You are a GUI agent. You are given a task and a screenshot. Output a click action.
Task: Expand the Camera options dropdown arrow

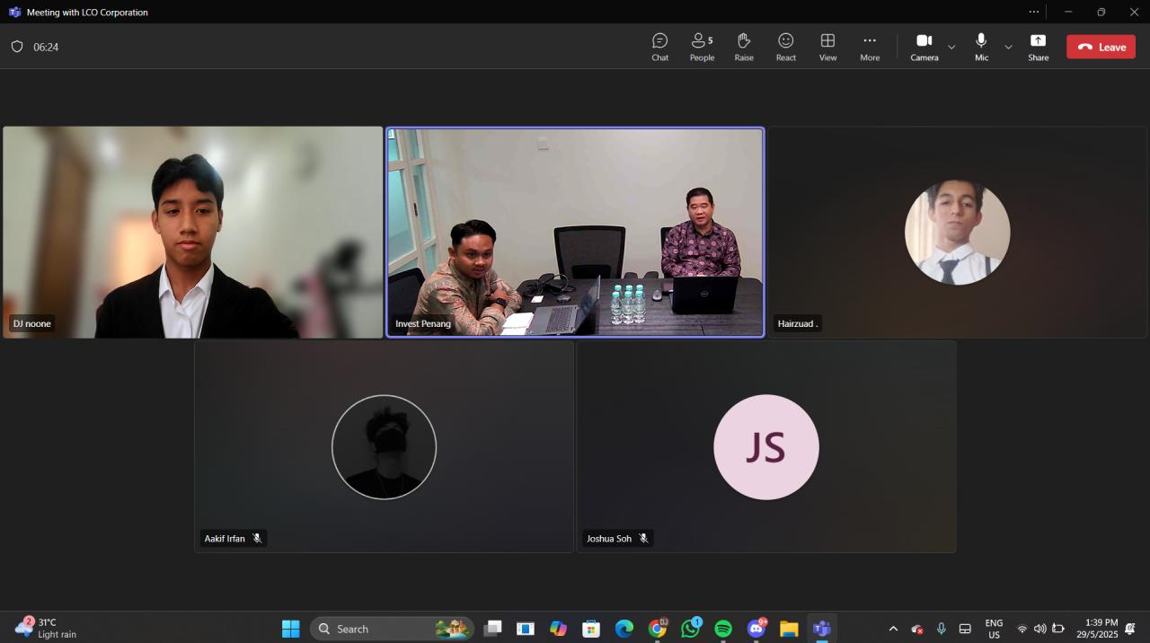951,47
